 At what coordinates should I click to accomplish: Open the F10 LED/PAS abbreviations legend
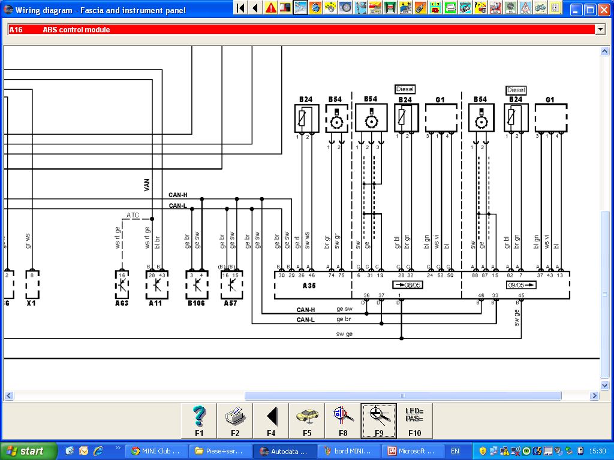414,420
